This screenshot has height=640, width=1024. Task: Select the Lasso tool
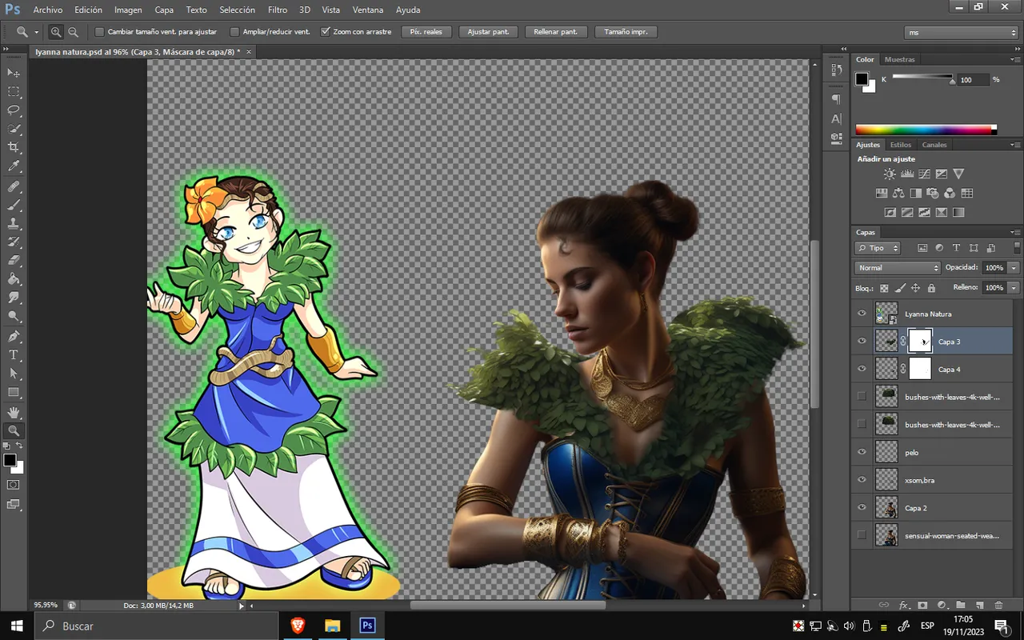pos(14,110)
